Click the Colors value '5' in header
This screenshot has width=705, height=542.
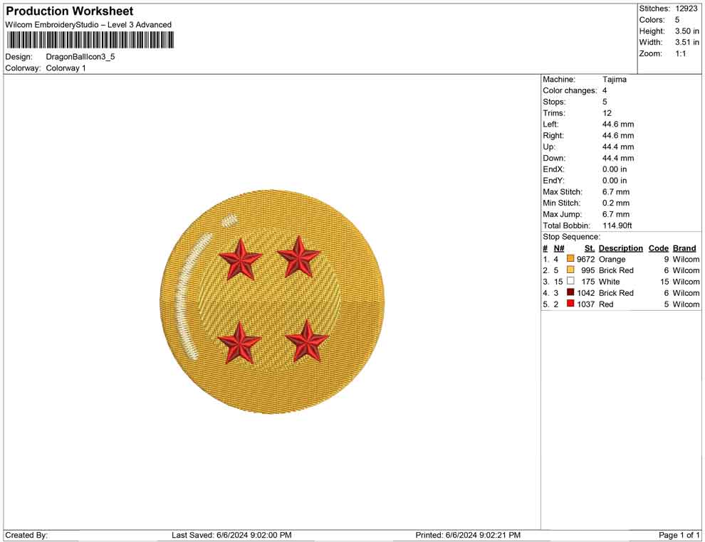point(677,20)
